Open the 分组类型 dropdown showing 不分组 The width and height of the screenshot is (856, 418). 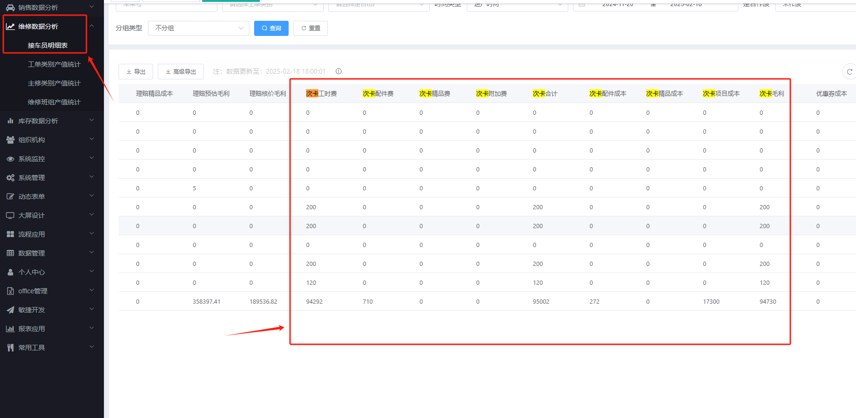(x=198, y=28)
